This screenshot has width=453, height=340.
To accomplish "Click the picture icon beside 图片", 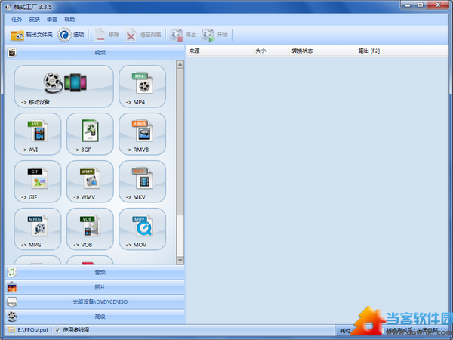I will coord(12,287).
